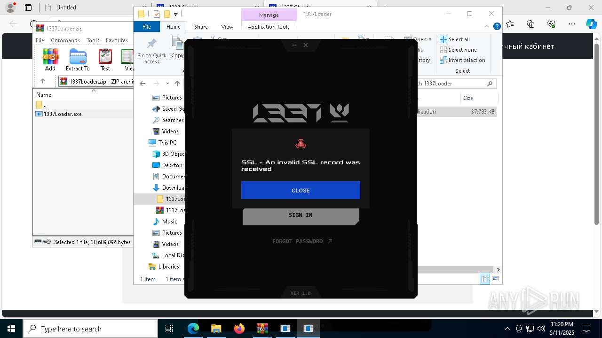
Task: Switch Explorer to details view icon
Action: tap(485, 279)
